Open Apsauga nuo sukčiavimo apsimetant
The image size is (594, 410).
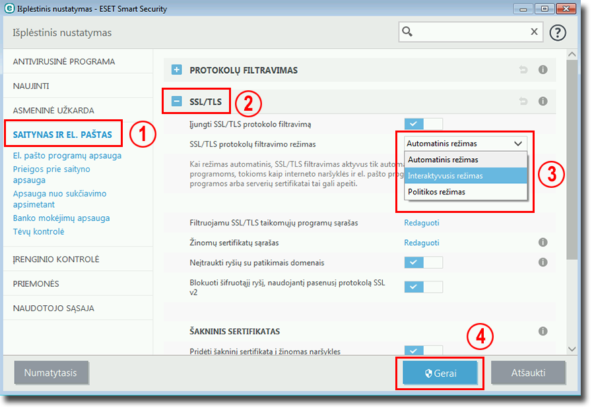pos(59,199)
